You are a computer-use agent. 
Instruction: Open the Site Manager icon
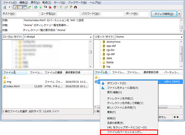tap(4, 7)
